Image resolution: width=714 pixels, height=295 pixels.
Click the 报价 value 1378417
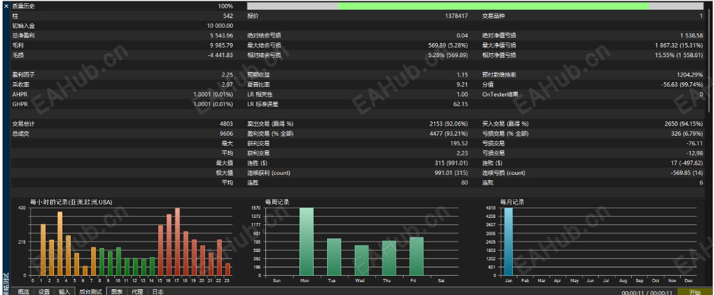pos(456,16)
